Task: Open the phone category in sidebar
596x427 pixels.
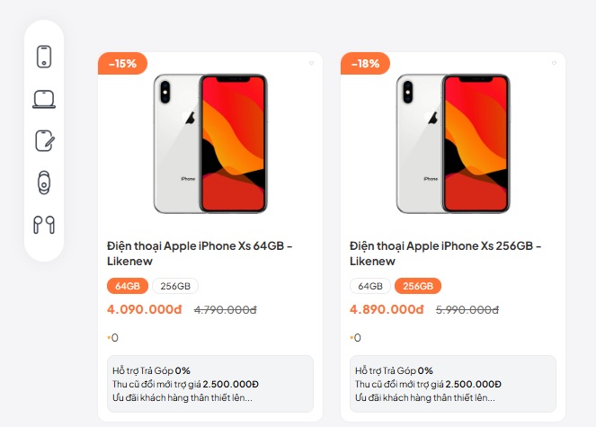Action: tap(44, 57)
